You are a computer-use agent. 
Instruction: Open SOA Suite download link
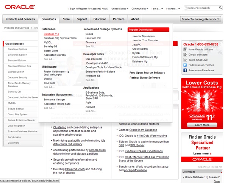pos(49,83)
